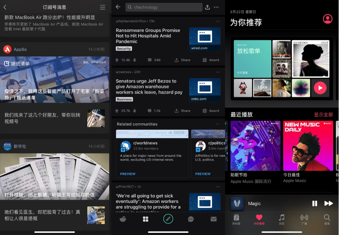Screen dimensions: 339x235
Task: Open the 546 comments on Ransomware post
Action: (x=154, y=60)
